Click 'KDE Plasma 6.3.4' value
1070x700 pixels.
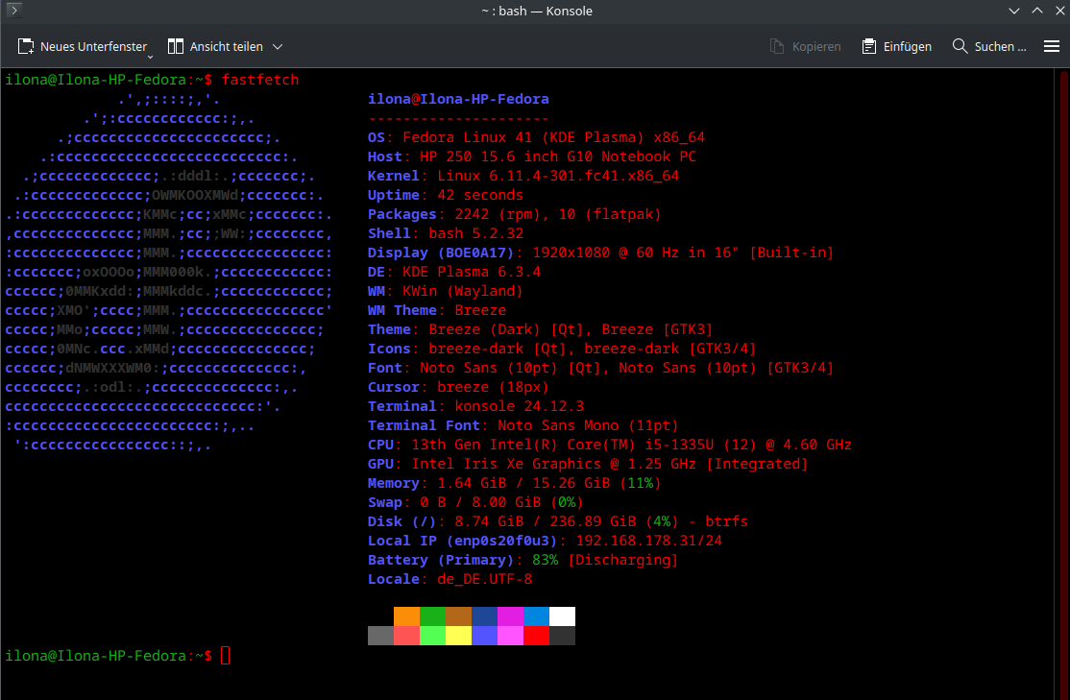[472, 272]
